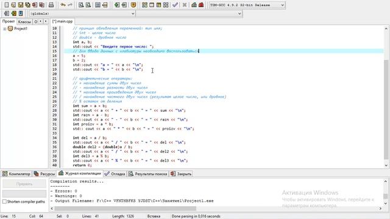390x219 pixels.
Task: Click the compile log scroll-right arrow
Action: (x=380, y=208)
